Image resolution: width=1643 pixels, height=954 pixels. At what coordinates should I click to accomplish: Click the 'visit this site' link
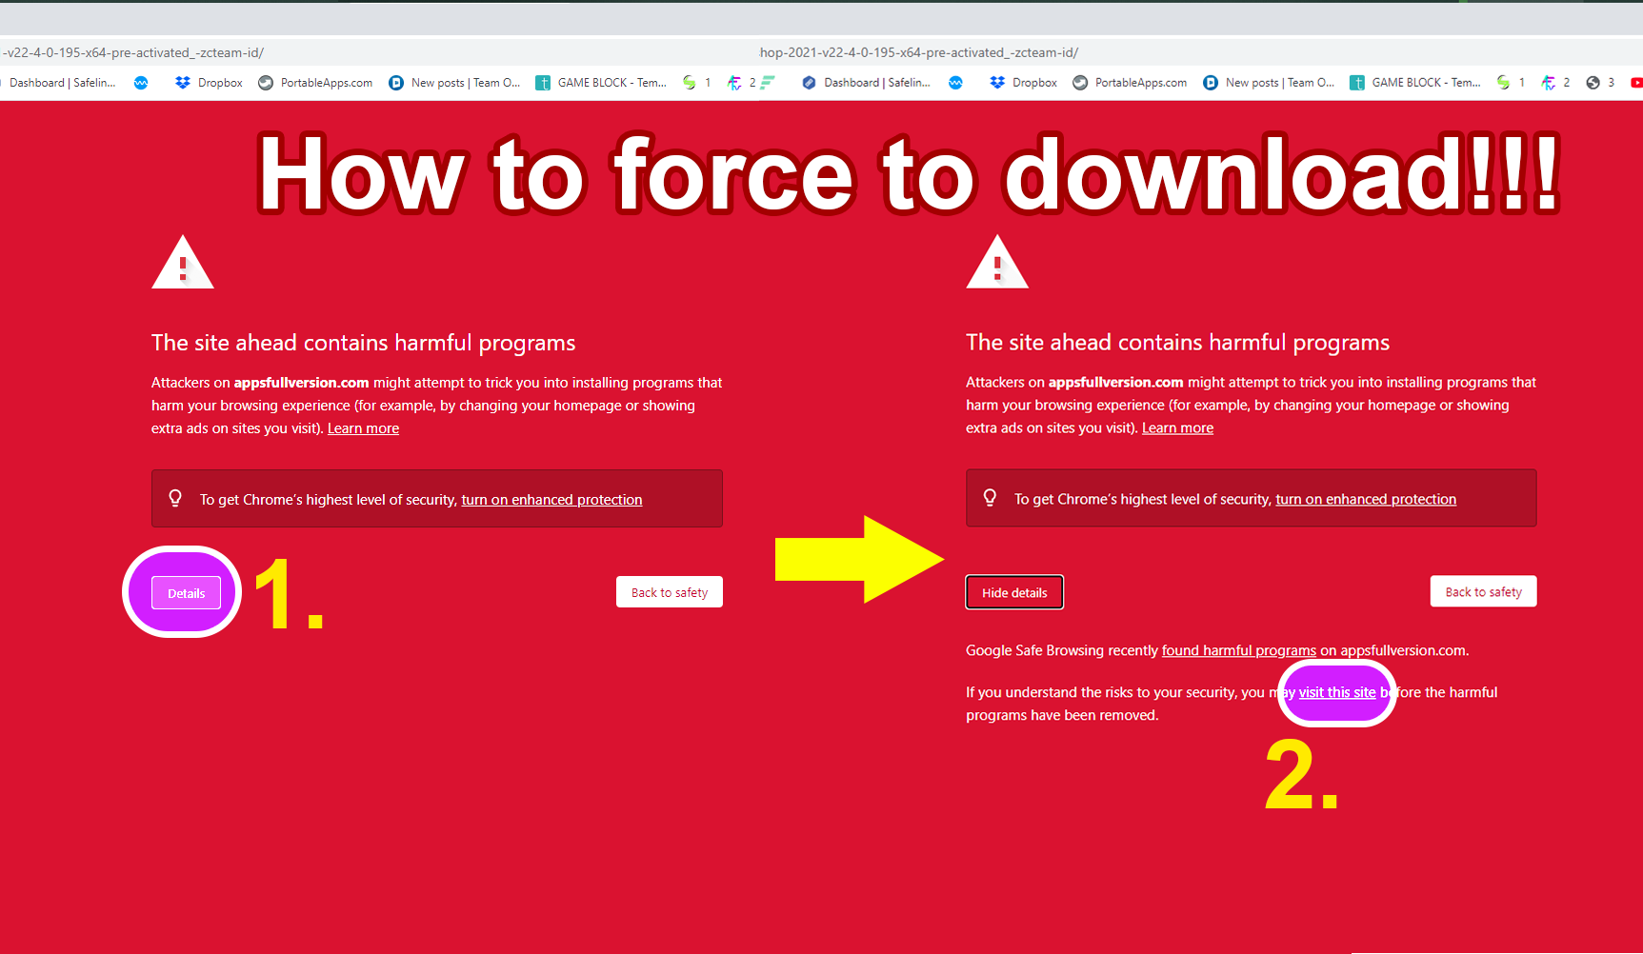[x=1337, y=692]
